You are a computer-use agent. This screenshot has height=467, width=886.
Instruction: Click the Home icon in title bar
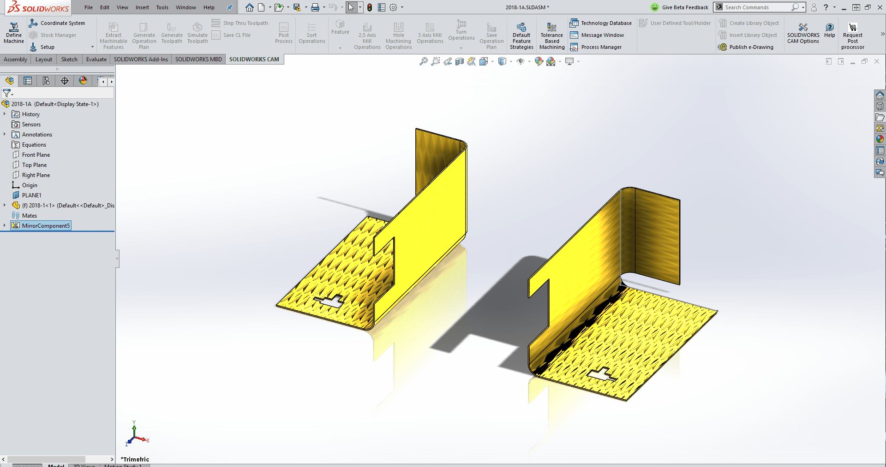249,7
